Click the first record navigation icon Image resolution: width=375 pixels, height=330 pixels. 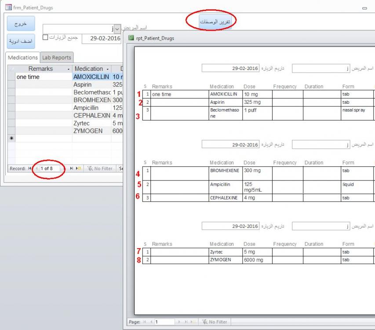coord(30,169)
